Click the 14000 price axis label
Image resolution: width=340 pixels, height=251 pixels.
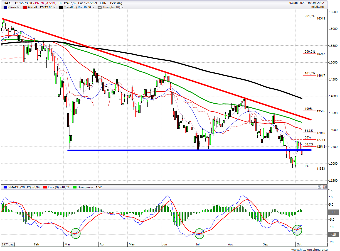[334, 96]
